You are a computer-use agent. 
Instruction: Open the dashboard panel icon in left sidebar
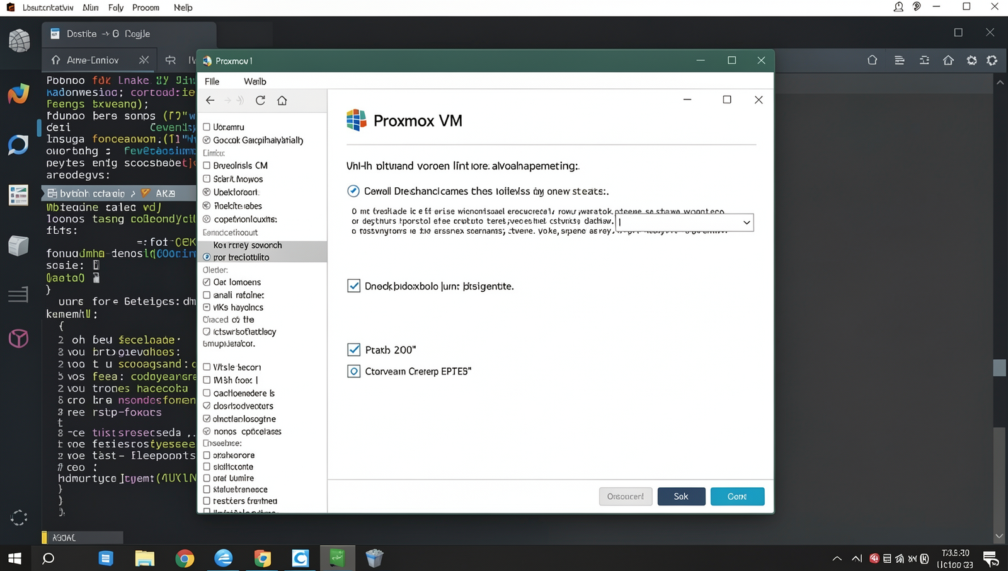(x=18, y=195)
